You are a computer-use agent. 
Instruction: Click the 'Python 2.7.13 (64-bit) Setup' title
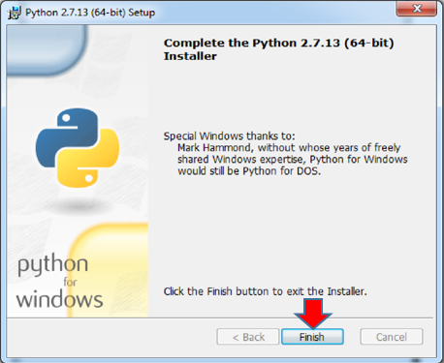[90, 13]
